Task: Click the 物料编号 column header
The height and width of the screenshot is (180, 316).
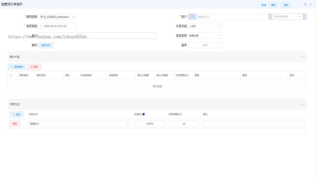Action: [24, 75]
